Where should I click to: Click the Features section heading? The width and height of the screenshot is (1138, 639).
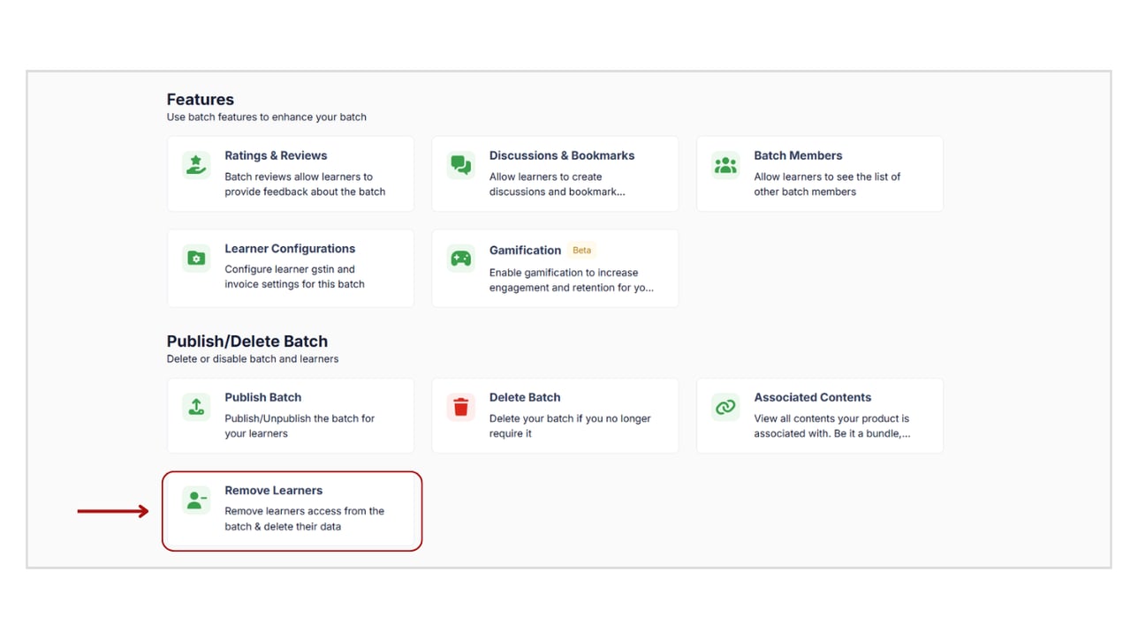[x=201, y=100]
